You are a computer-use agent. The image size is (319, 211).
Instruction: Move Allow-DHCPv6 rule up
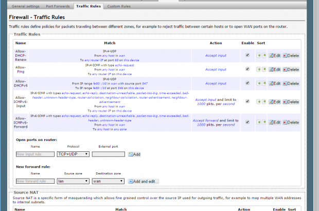[259, 84]
